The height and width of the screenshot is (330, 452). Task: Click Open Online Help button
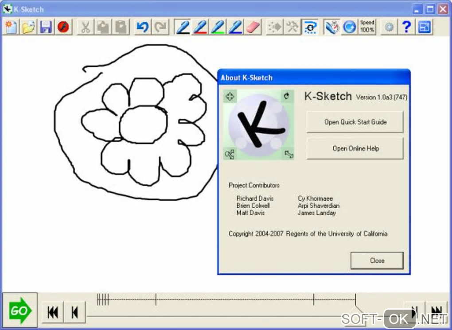(355, 148)
